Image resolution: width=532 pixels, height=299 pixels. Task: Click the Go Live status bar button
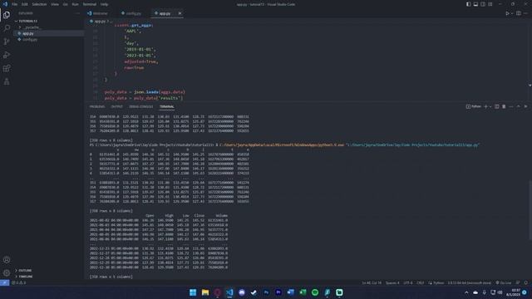pos(504,282)
